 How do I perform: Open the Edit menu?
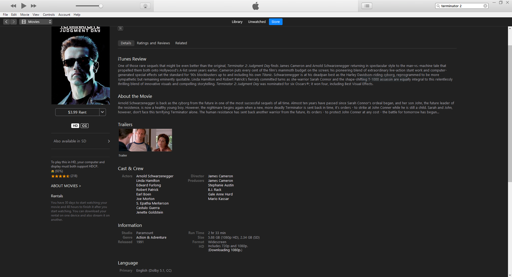click(x=14, y=15)
